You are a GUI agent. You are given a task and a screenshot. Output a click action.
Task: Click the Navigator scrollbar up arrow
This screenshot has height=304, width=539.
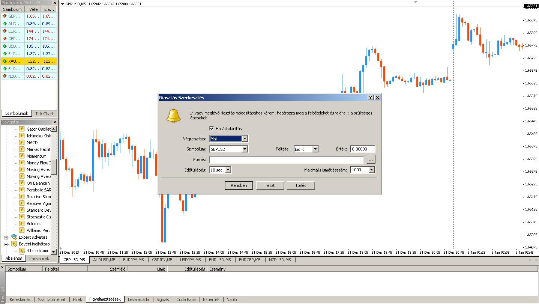point(54,129)
